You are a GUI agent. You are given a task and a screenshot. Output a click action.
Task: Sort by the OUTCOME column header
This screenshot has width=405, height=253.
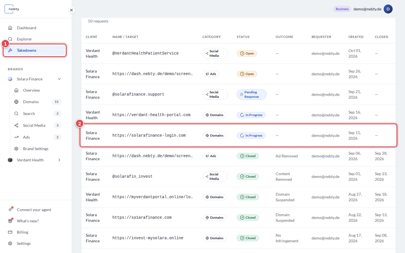pos(284,37)
